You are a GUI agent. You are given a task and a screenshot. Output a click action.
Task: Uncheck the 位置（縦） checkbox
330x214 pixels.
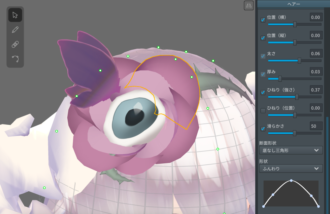pyautogui.click(x=263, y=38)
